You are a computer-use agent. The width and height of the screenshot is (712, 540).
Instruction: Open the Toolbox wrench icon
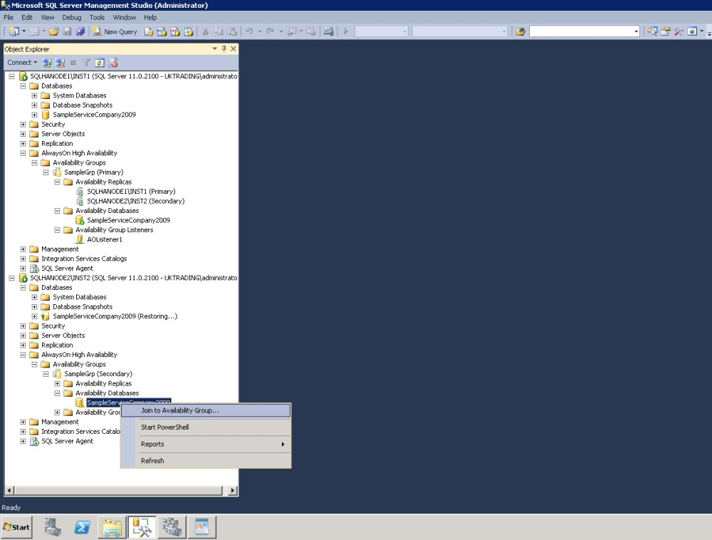679,31
